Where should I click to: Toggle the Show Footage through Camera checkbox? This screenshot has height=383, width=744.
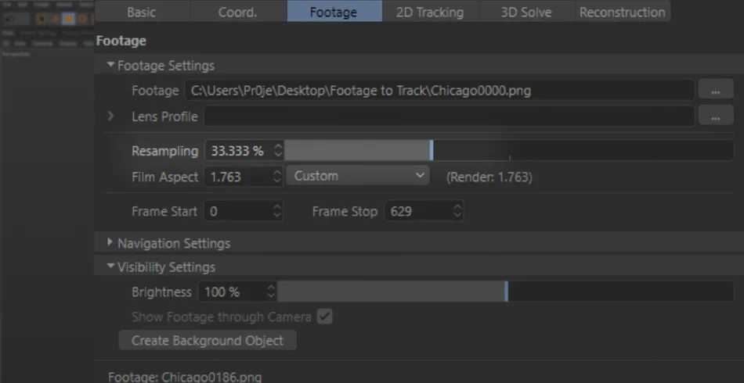click(x=324, y=317)
